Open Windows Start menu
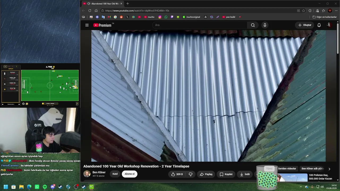This screenshot has height=191, width=340. pos(6,187)
